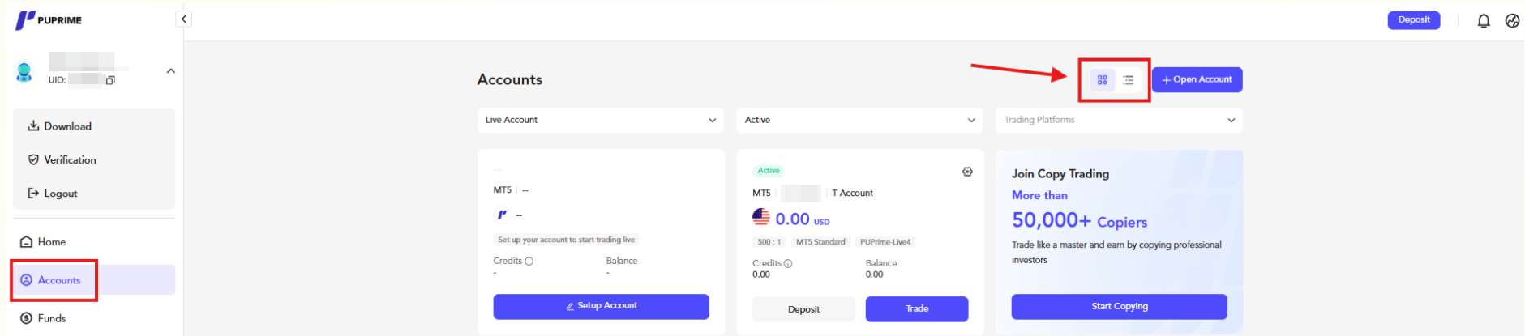Viewport: 1525px width, 336px height.
Task: Open the notifications bell
Action: click(1483, 21)
